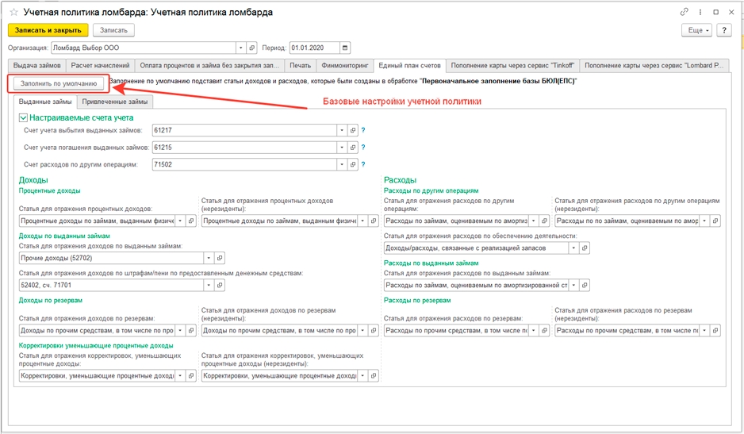744x434 pixels.
Task: Expand dropdown for account 61217
Action: click(342, 130)
